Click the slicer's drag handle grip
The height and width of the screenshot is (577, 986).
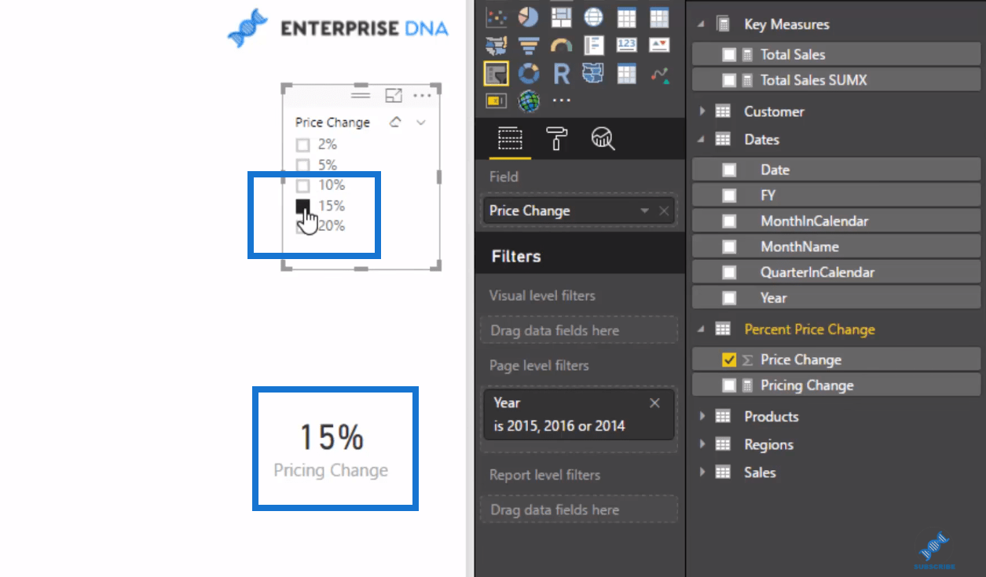click(x=360, y=95)
